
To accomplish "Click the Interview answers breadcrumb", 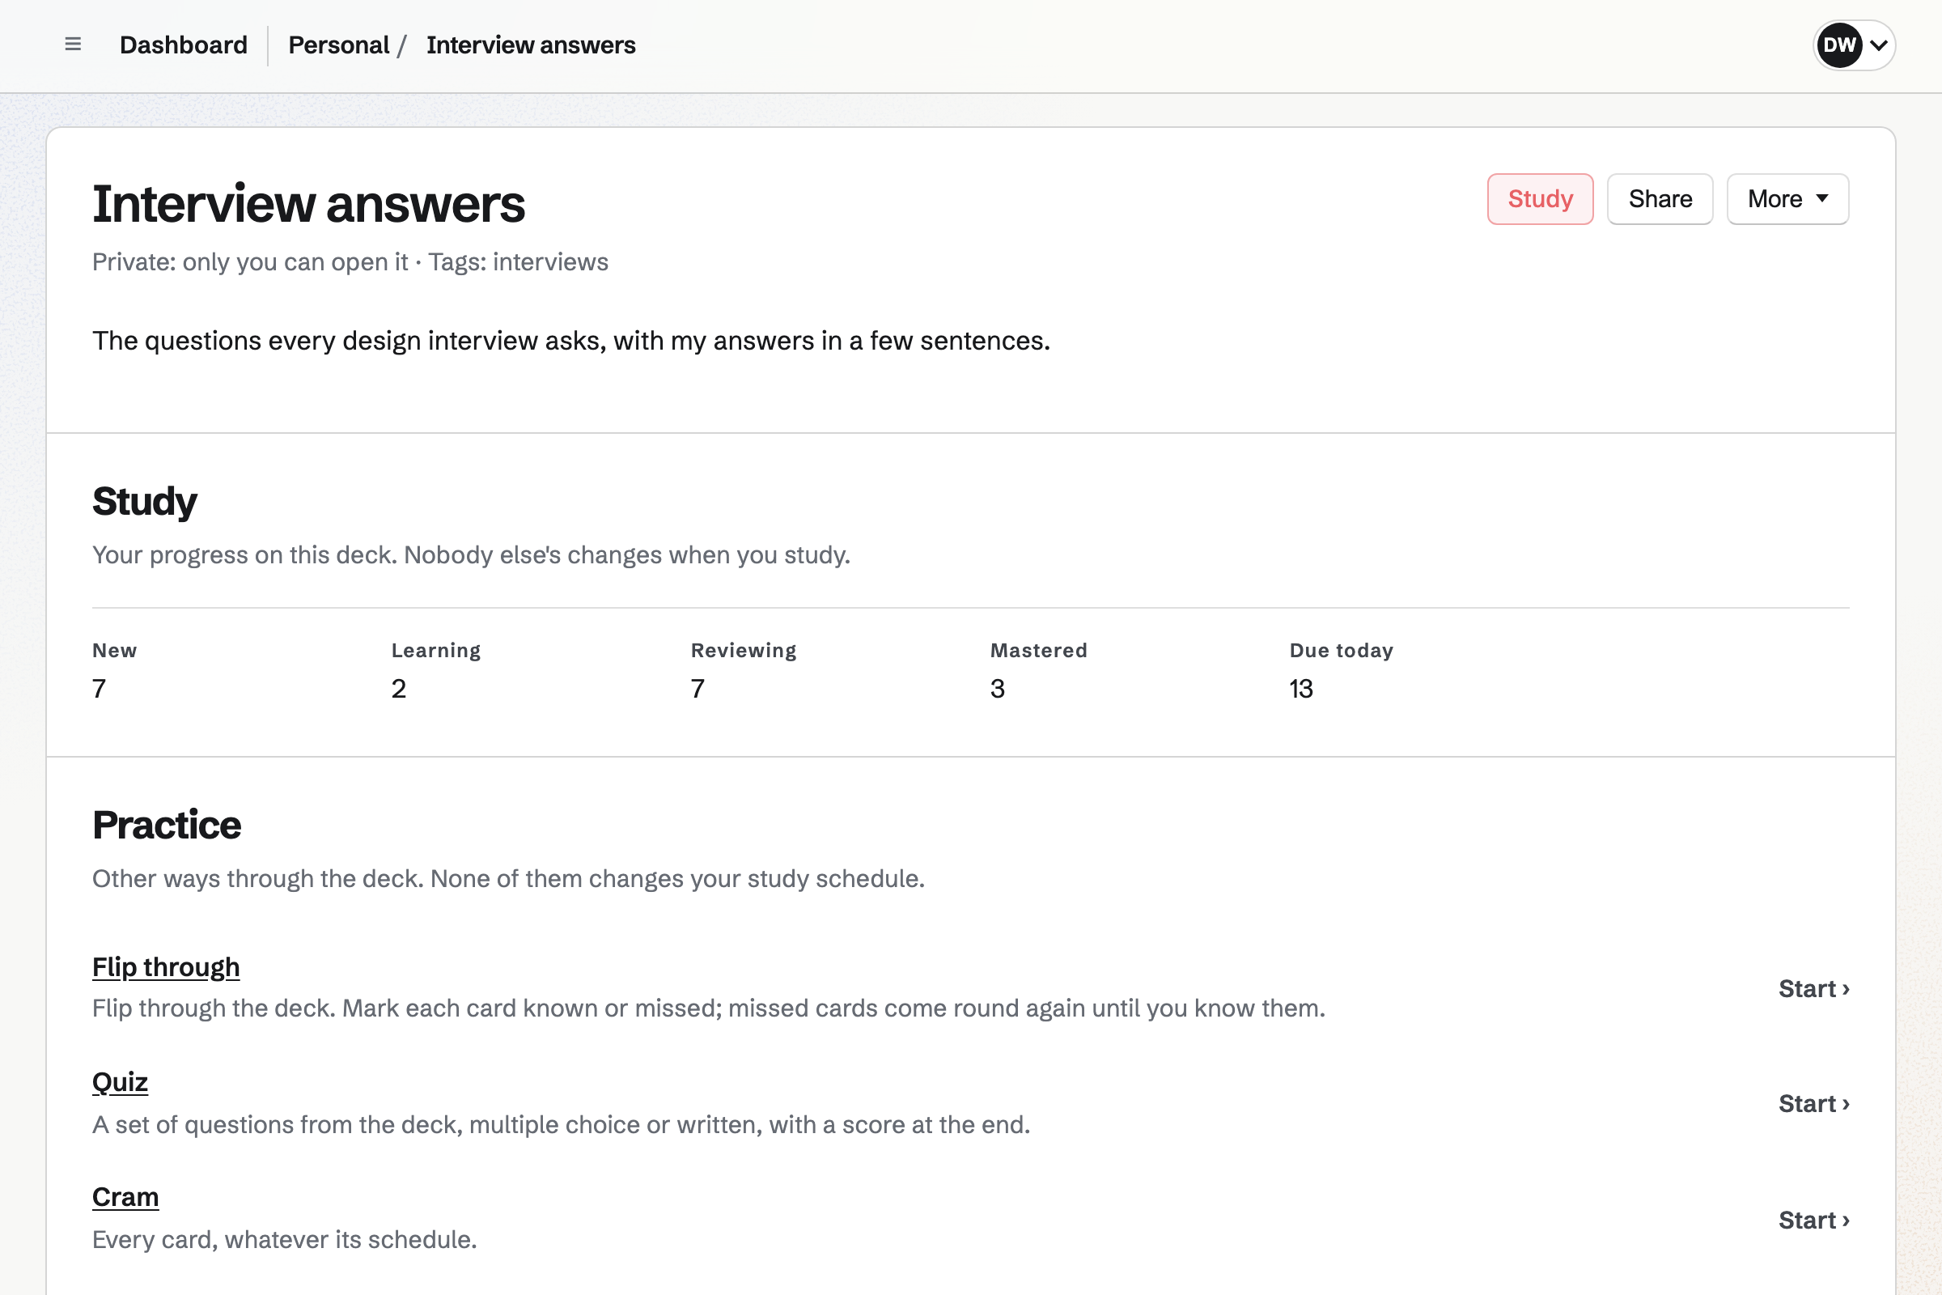I will (531, 45).
